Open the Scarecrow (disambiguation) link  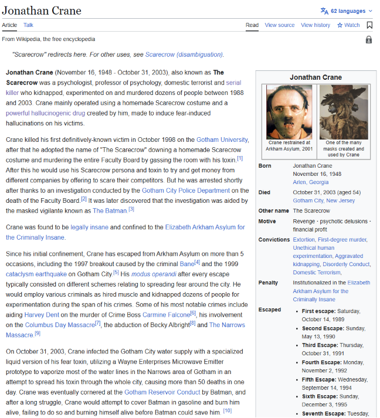[x=184, y=55]
